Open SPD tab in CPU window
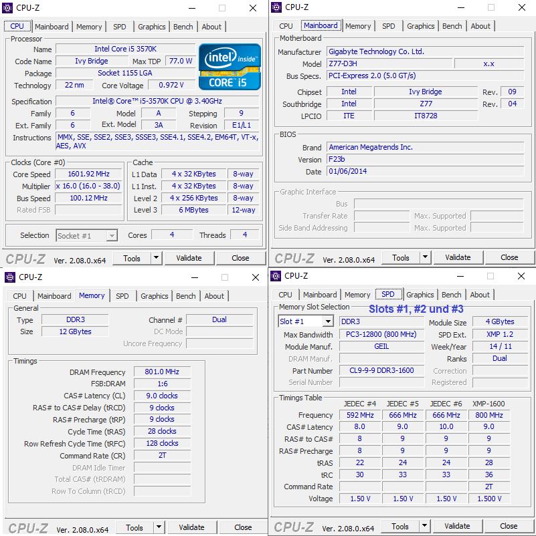 coord(120,27)
